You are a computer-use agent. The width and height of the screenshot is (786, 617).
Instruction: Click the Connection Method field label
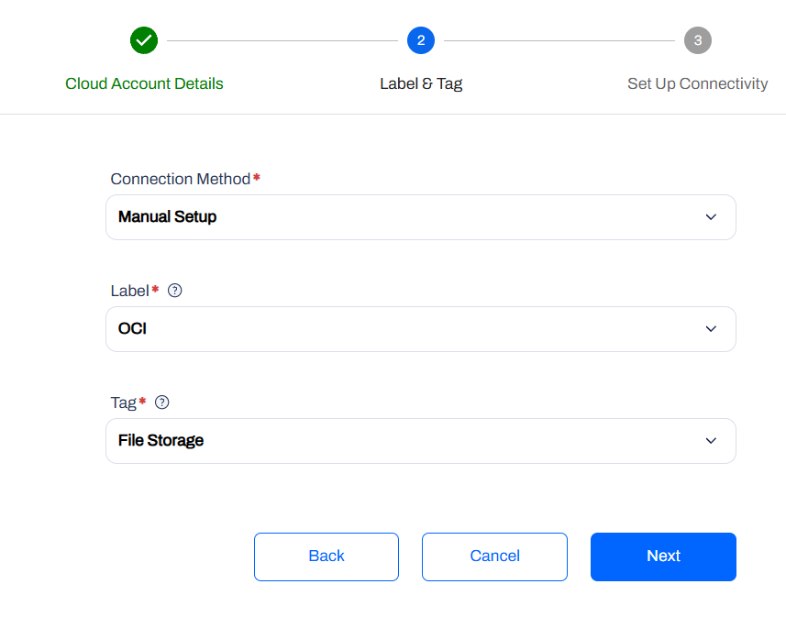click(181, 179)
